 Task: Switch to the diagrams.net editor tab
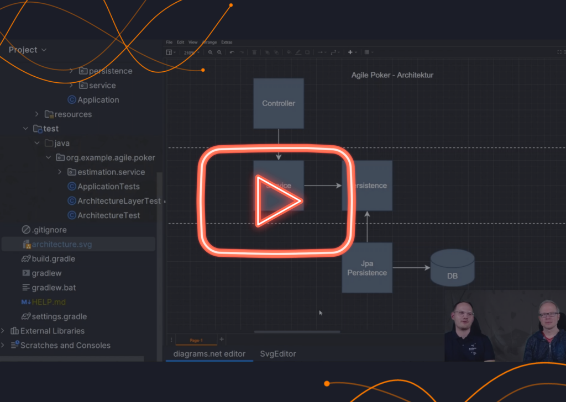(x=209, y=354)
